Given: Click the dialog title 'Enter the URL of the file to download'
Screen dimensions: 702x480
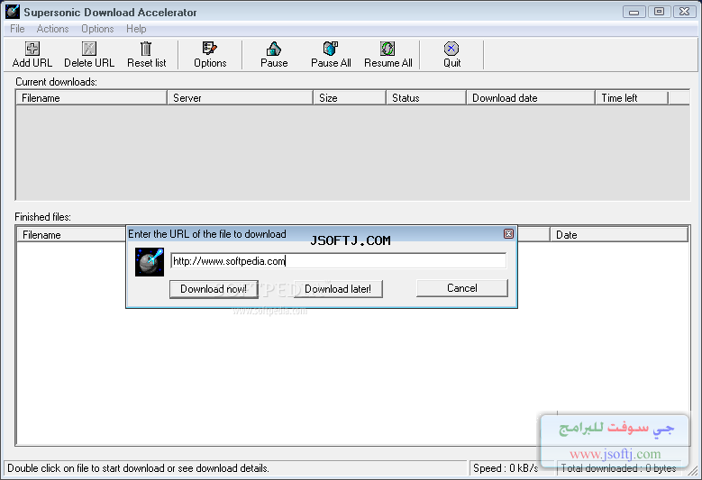Looking at the screenshot, I should 207,234.
